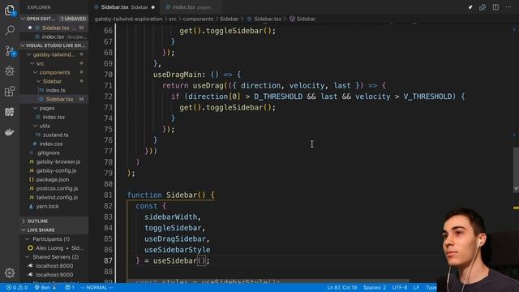Click components in the breadcrumbs
Image resolution: width=519 pixels, height=292 pixels.
(x=198, y=19)
